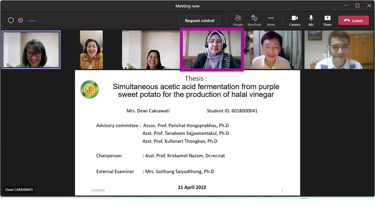The height and width of the screenshot is (211, 375).
Task: Click 'Assoc. Prof. Parichat Hongsprabhas' line
Action: (186, 125)
